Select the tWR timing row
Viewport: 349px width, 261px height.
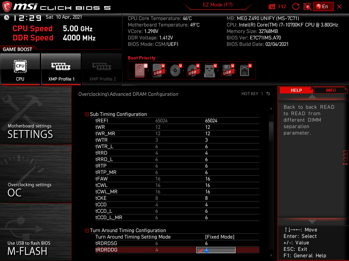[177, 127]
